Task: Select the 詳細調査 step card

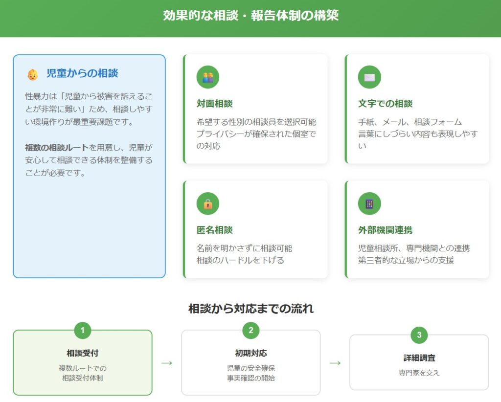Action: pos(419,364)
